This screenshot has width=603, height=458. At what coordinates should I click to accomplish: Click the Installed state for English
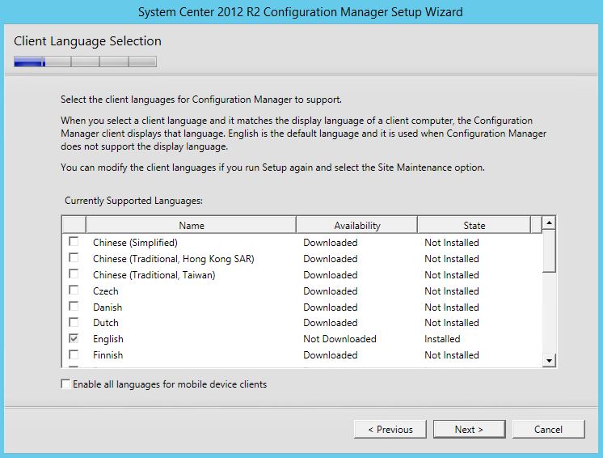(x=442, y=339)
